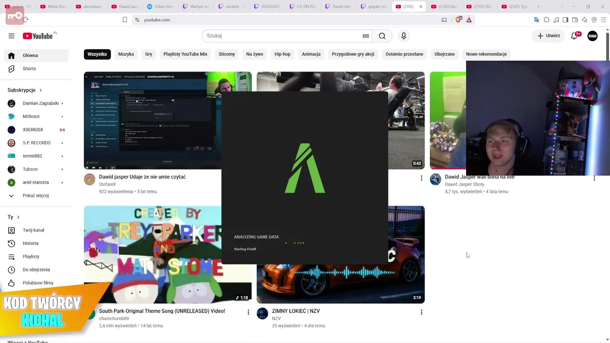Open the YouTube notifications bell
The height and width of the screenshot is (343, 610).
(x=575, y=36)
